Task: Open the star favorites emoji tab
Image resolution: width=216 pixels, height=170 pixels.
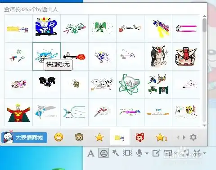Action: 99,137
